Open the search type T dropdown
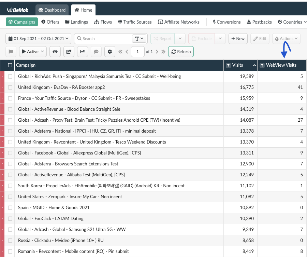This screenshot has height=257, width=307. pyautogui.click(x=139, y=39)
